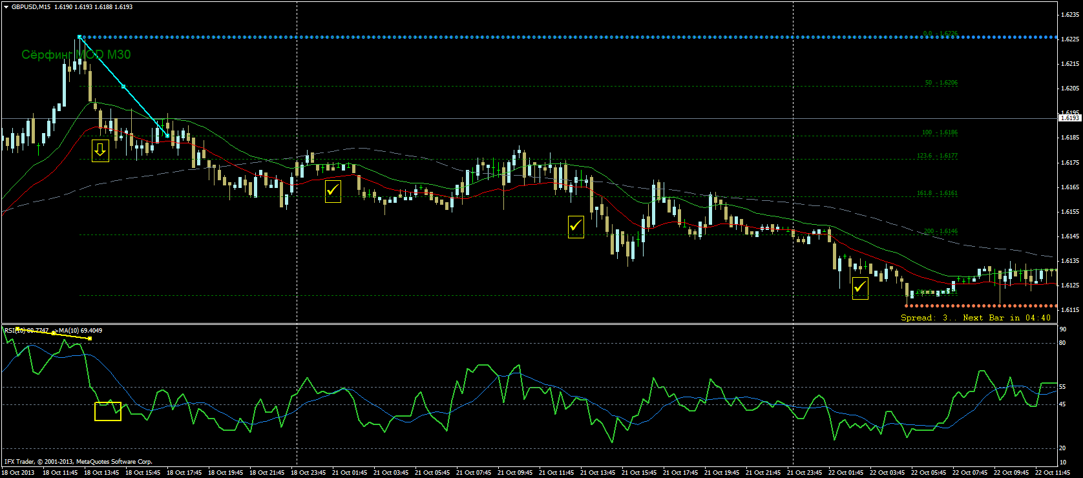1083x478 pixels.
Task: Click the RSI scale value 90
Action: 1063,329
